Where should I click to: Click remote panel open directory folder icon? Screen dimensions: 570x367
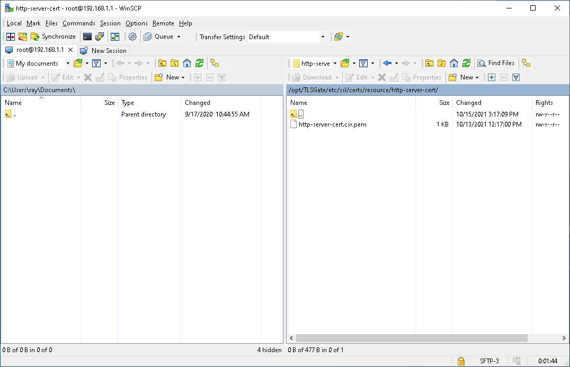345,63
